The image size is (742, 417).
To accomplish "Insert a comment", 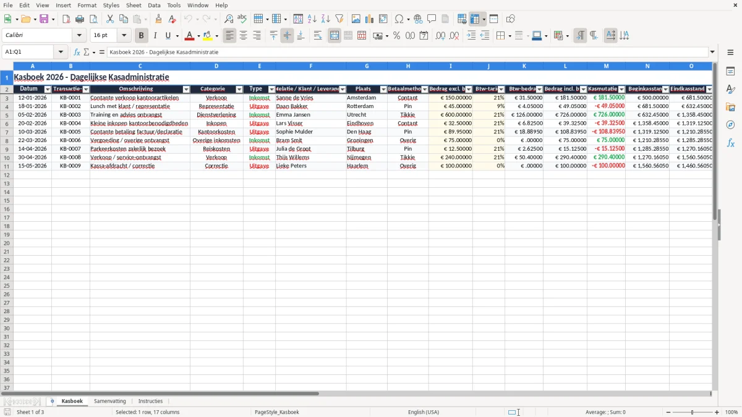I will [432, 19].
